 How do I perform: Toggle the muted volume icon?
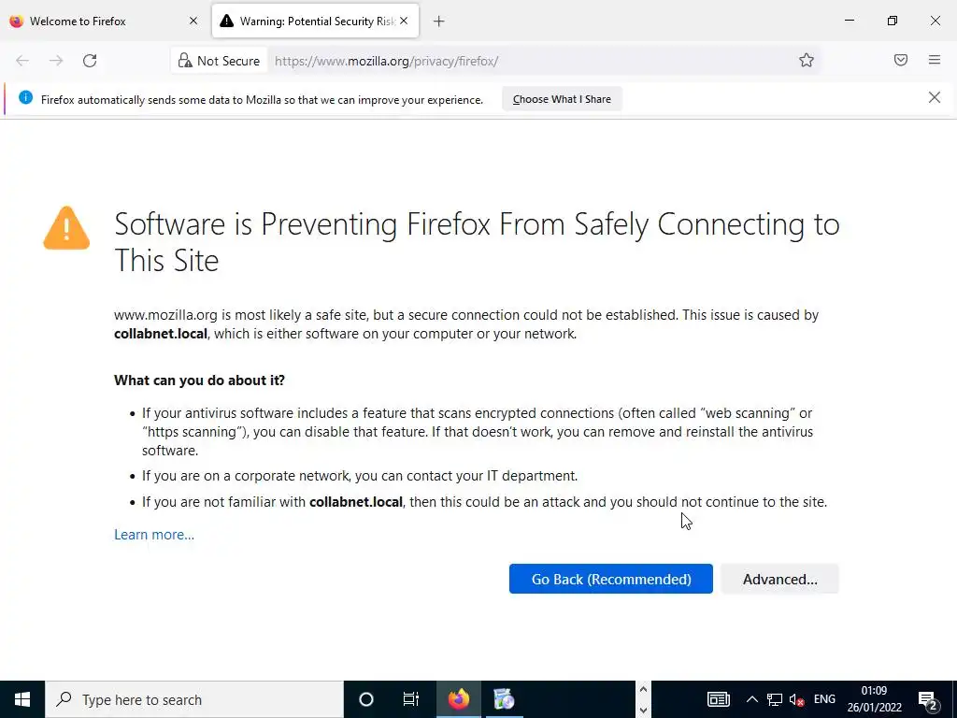click(797, 699)
